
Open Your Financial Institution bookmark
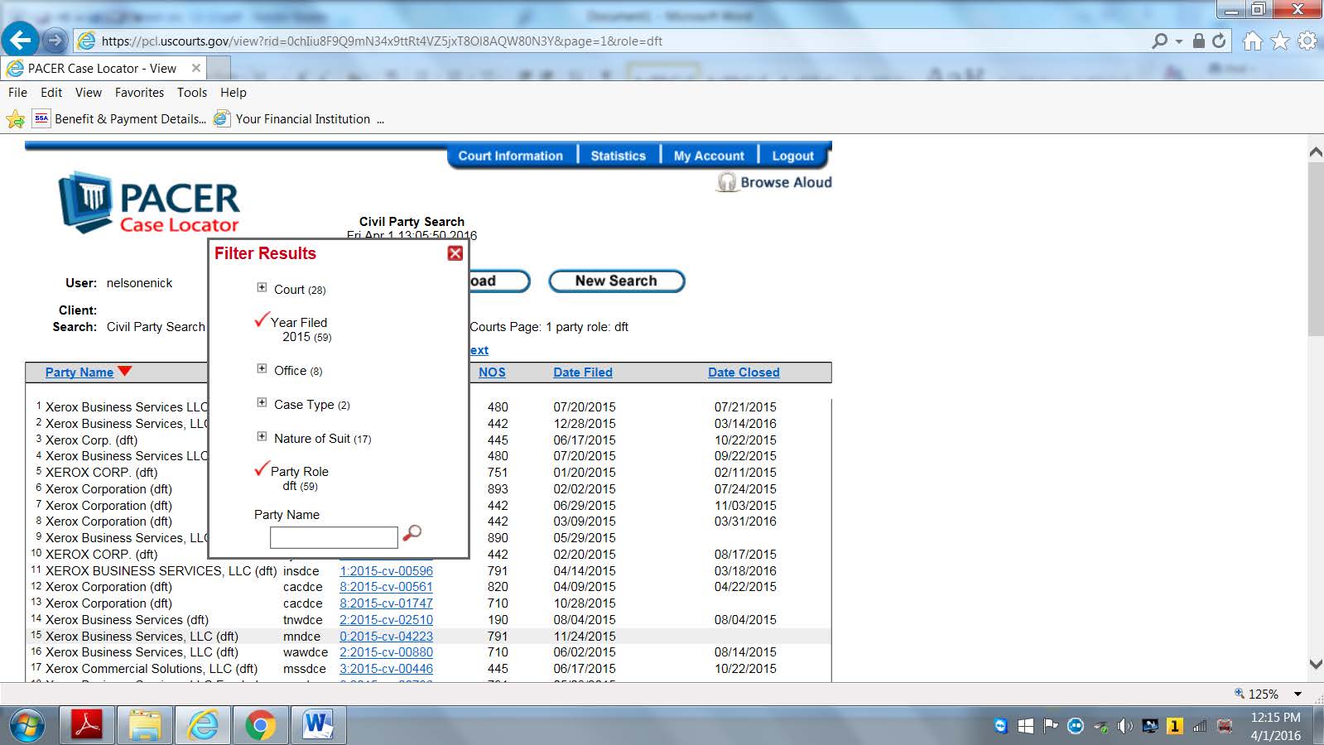292,119
